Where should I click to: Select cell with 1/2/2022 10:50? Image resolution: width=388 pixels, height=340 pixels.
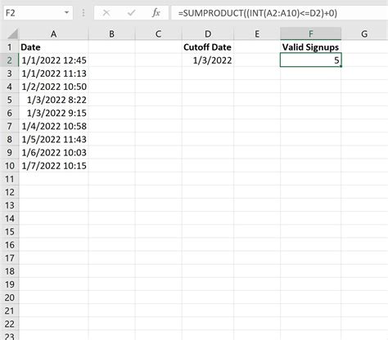(53, 87)
